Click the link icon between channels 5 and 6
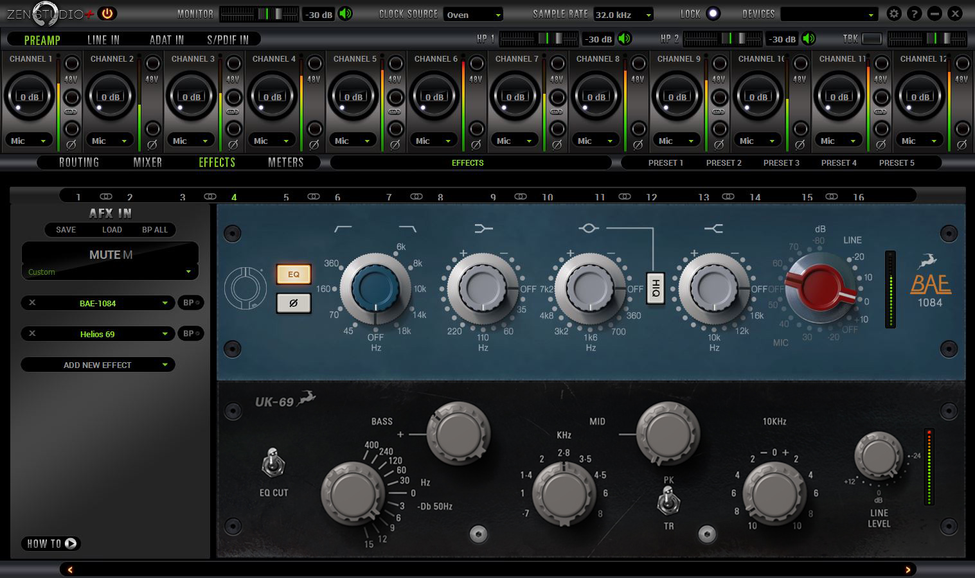The height and width of the screenshot is (578, 975). point(395,112)
